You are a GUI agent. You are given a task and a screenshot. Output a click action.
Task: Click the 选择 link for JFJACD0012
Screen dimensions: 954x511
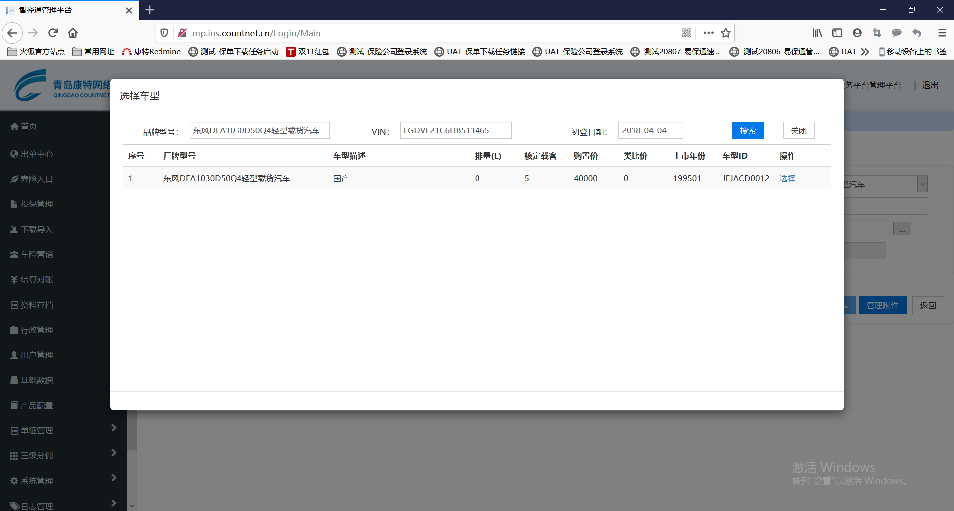[x=788, y=178]
